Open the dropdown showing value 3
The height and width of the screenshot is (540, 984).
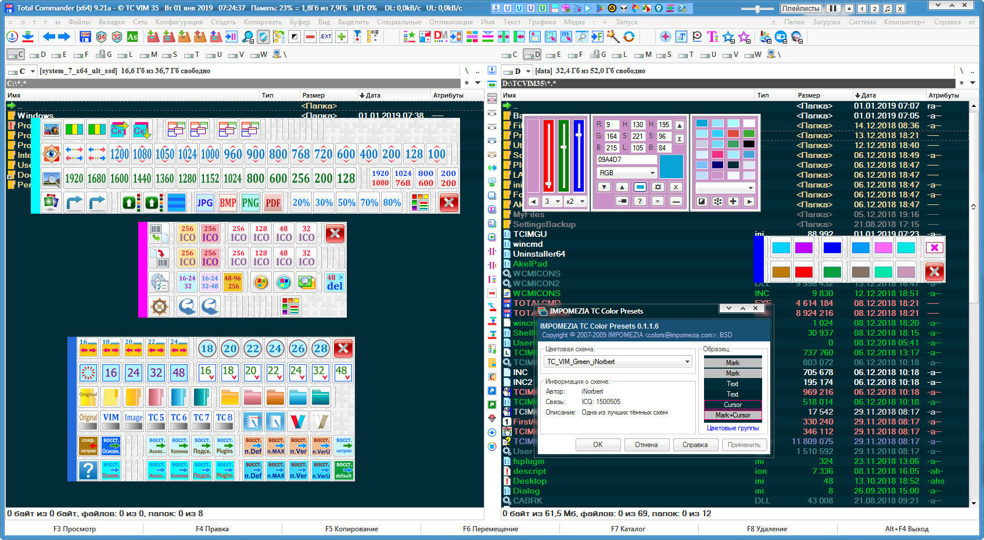552,201
